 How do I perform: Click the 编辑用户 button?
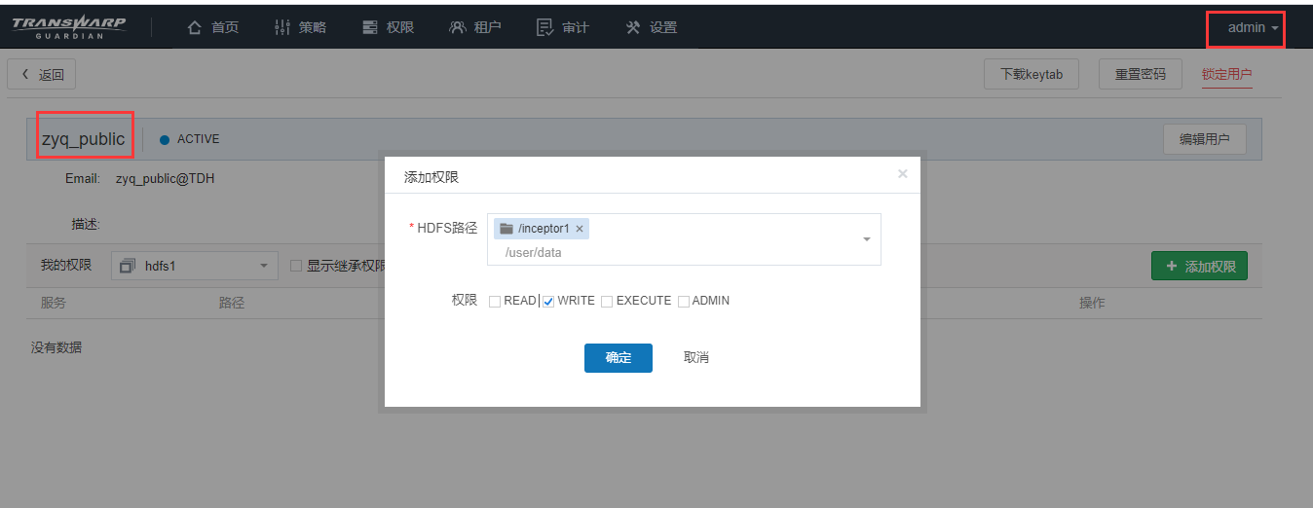click(1204, 139)
